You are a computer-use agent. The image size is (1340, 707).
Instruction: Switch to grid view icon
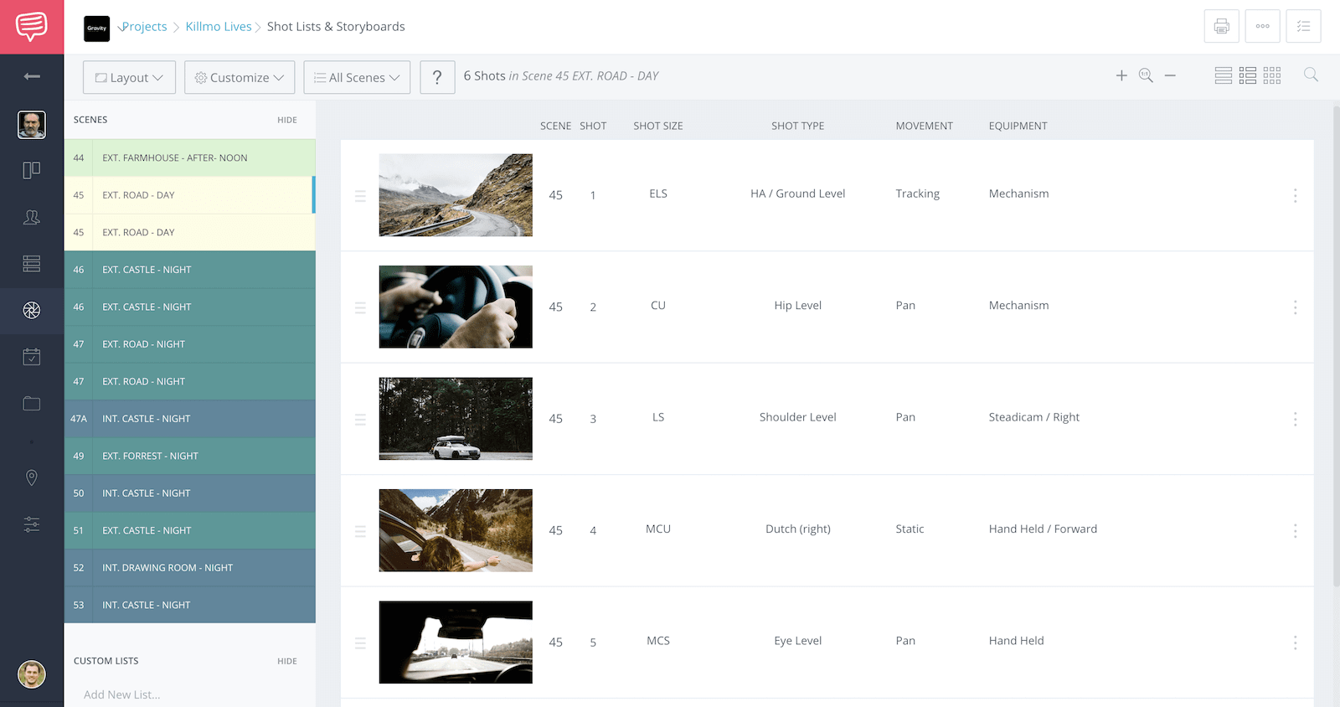1272,75
